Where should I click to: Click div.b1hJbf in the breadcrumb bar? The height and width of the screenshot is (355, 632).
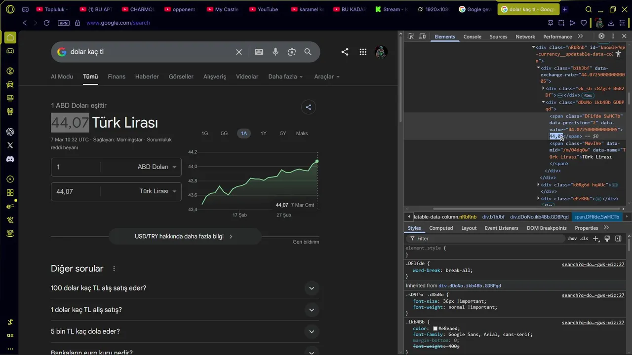coord(493,217)
